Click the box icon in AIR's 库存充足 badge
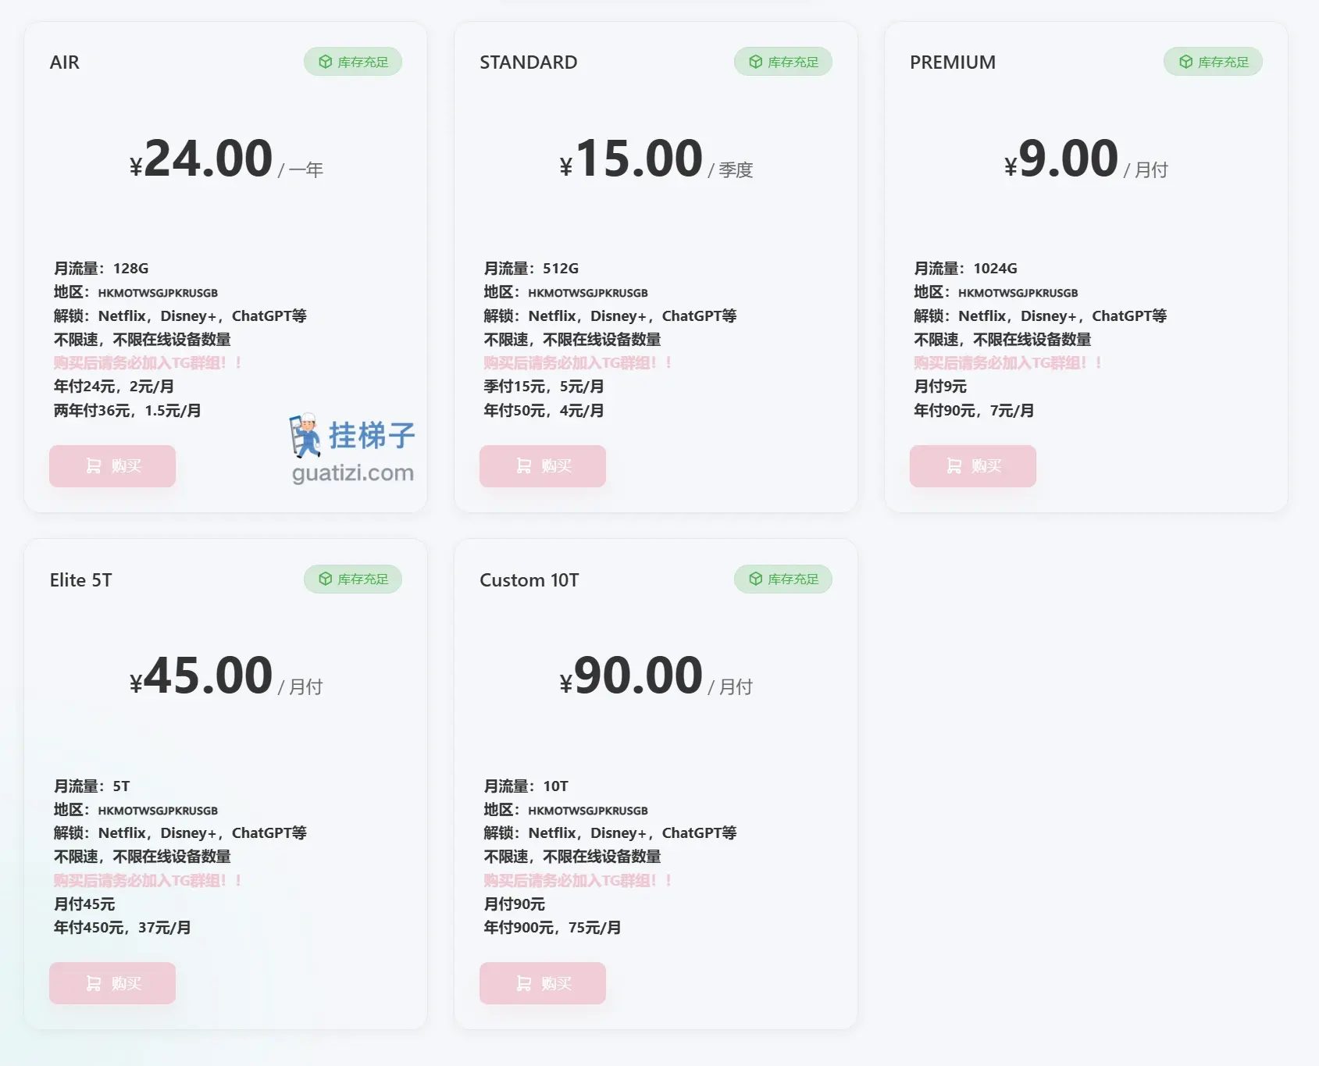 (x=325, y=61)
